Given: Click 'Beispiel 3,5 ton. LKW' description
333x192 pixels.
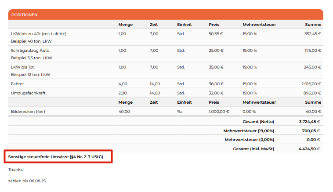Looking at the screenshot, I should click(x=32, y=58).
